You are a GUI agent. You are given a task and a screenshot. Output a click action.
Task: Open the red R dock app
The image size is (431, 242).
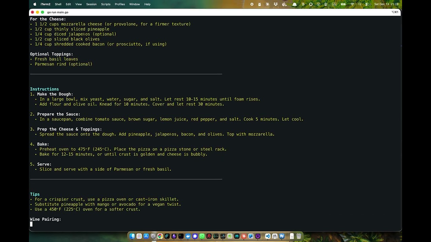click(209, 236)
